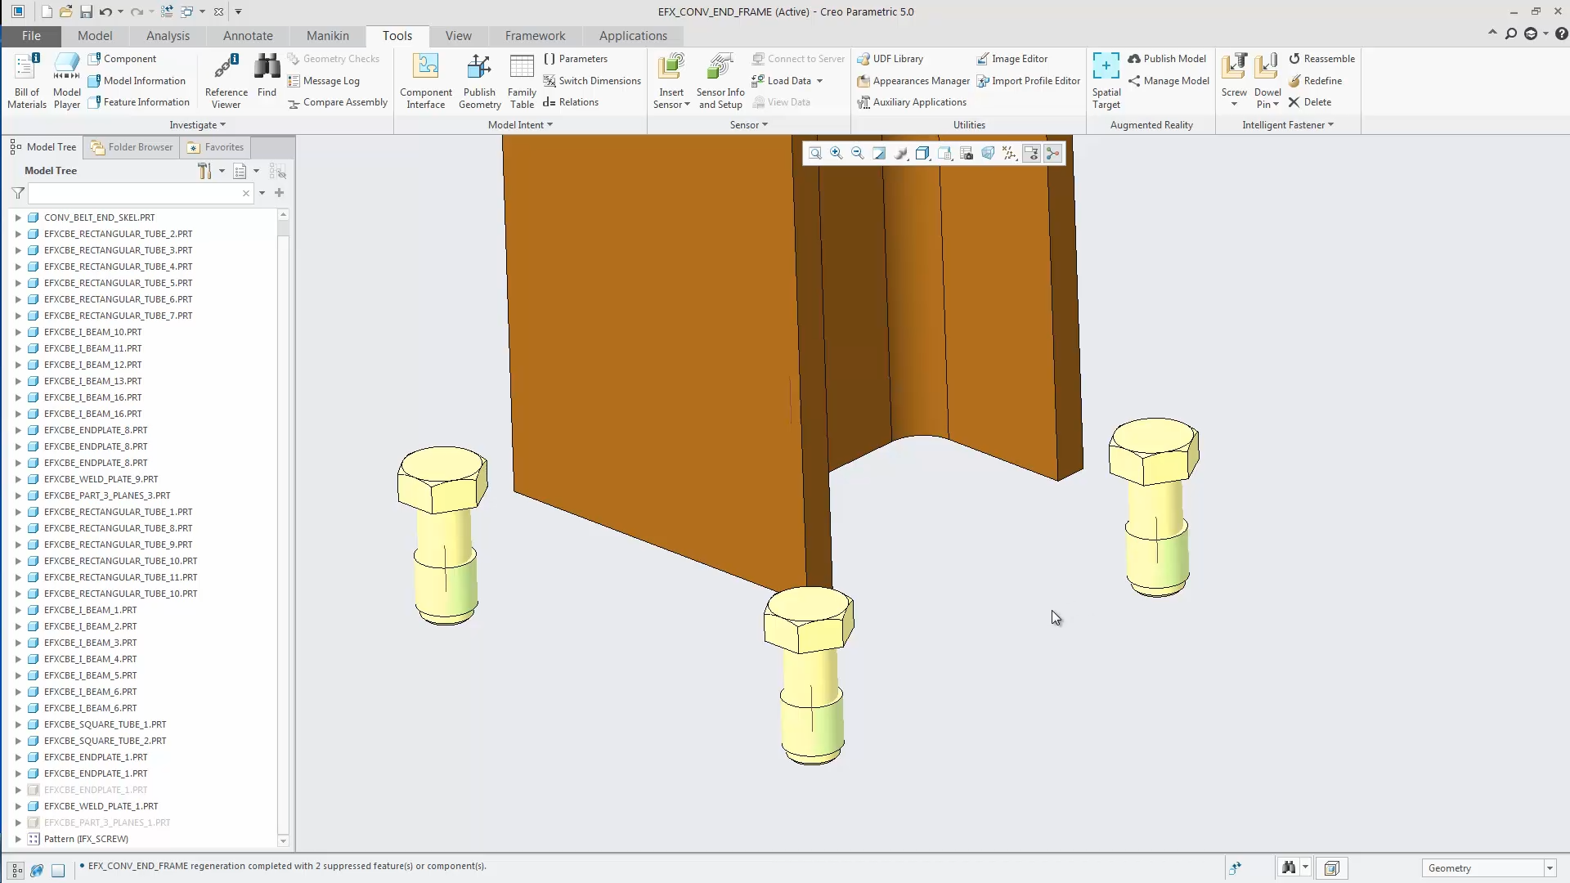Open the Appearances Manager

[x=913, y=81]
